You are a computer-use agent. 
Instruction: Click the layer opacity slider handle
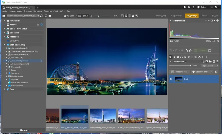(x=190, y=66)
